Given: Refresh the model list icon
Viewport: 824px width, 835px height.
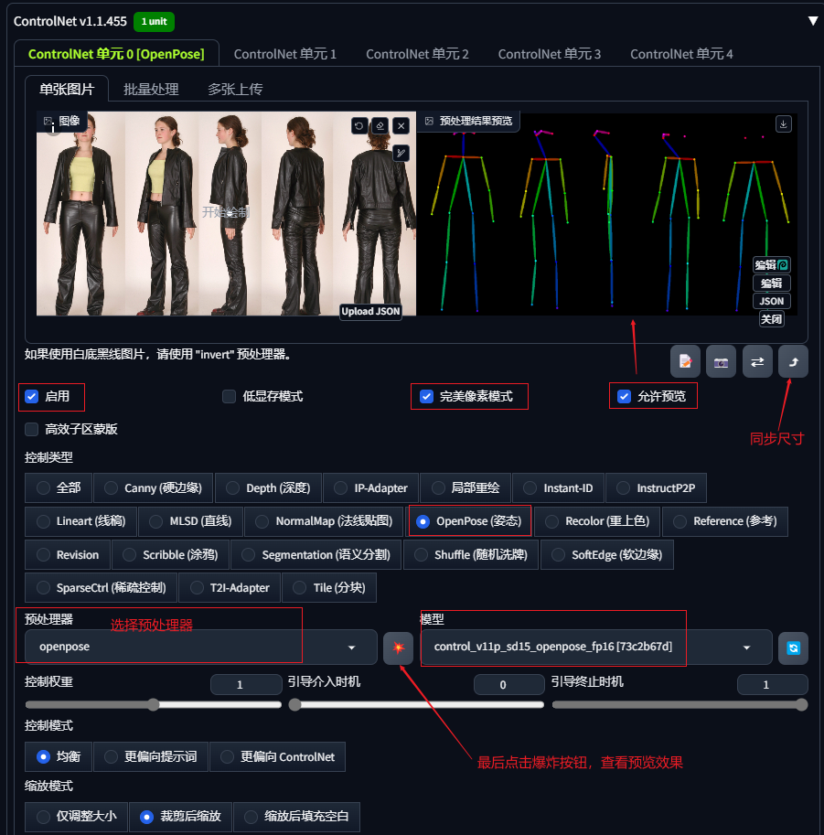Looking at the screenshot, I should point(792,648).
